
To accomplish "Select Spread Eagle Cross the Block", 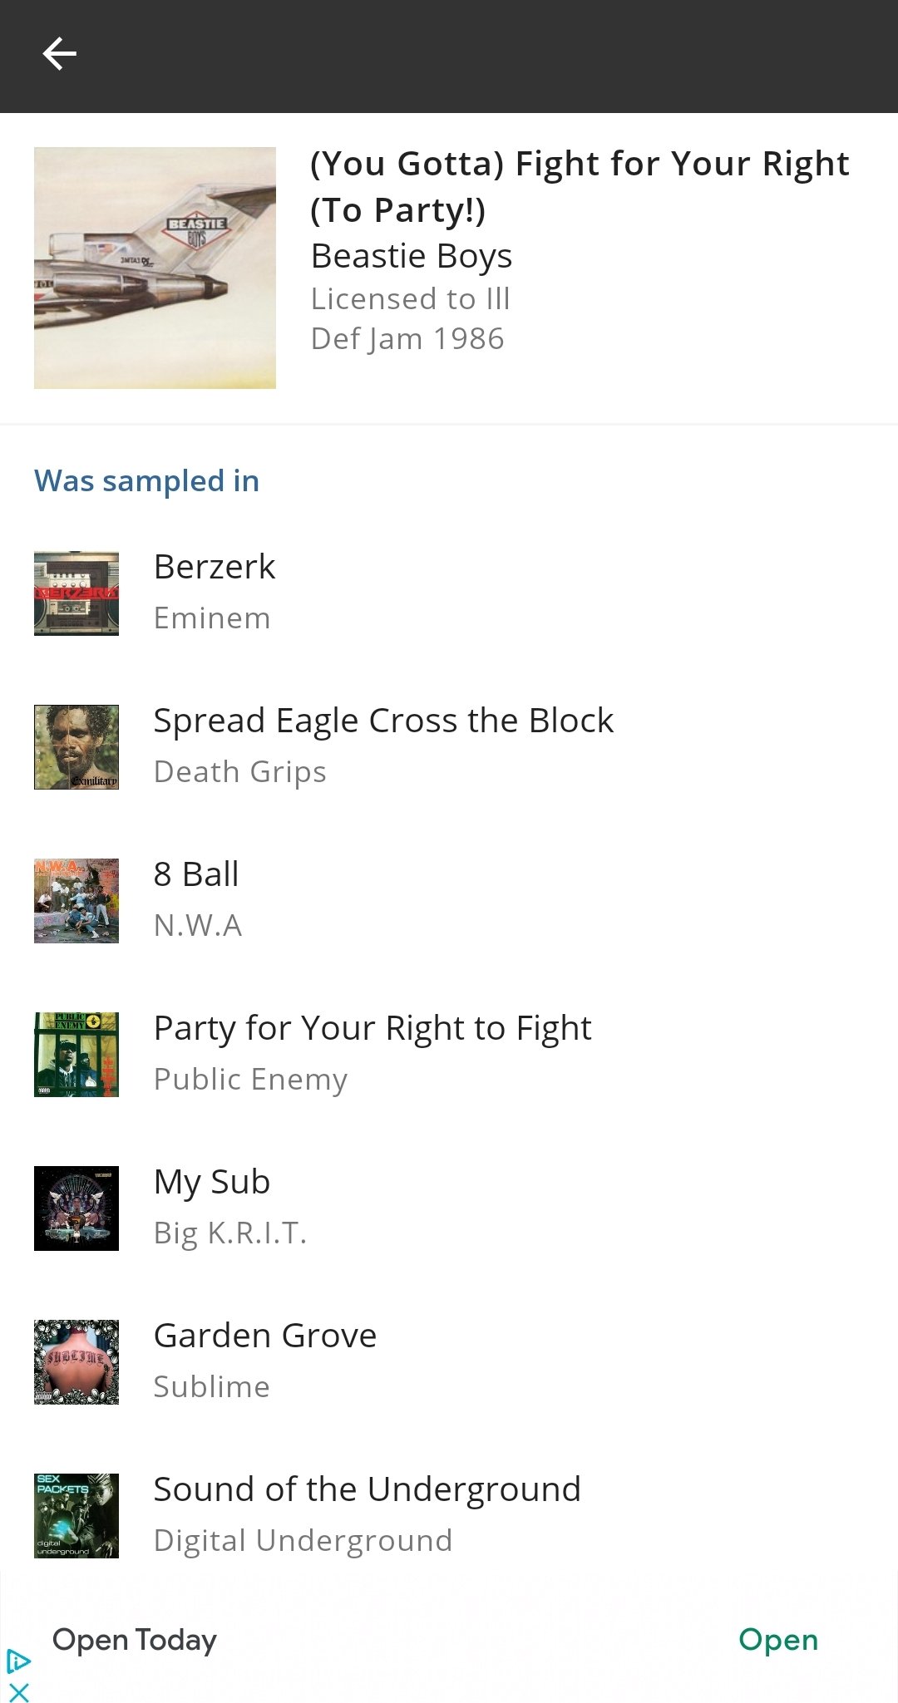I will [449, 747].
